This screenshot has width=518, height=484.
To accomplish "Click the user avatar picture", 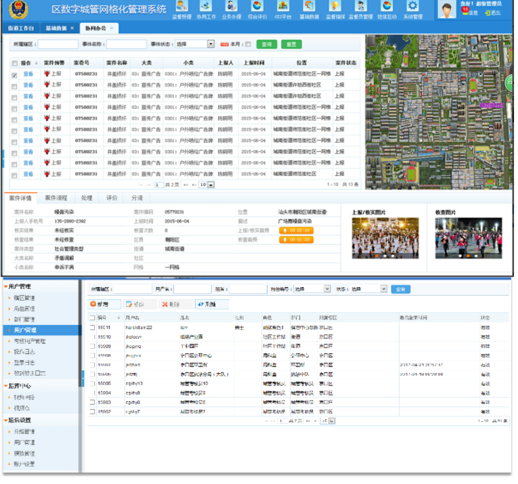I will [447, 9].
